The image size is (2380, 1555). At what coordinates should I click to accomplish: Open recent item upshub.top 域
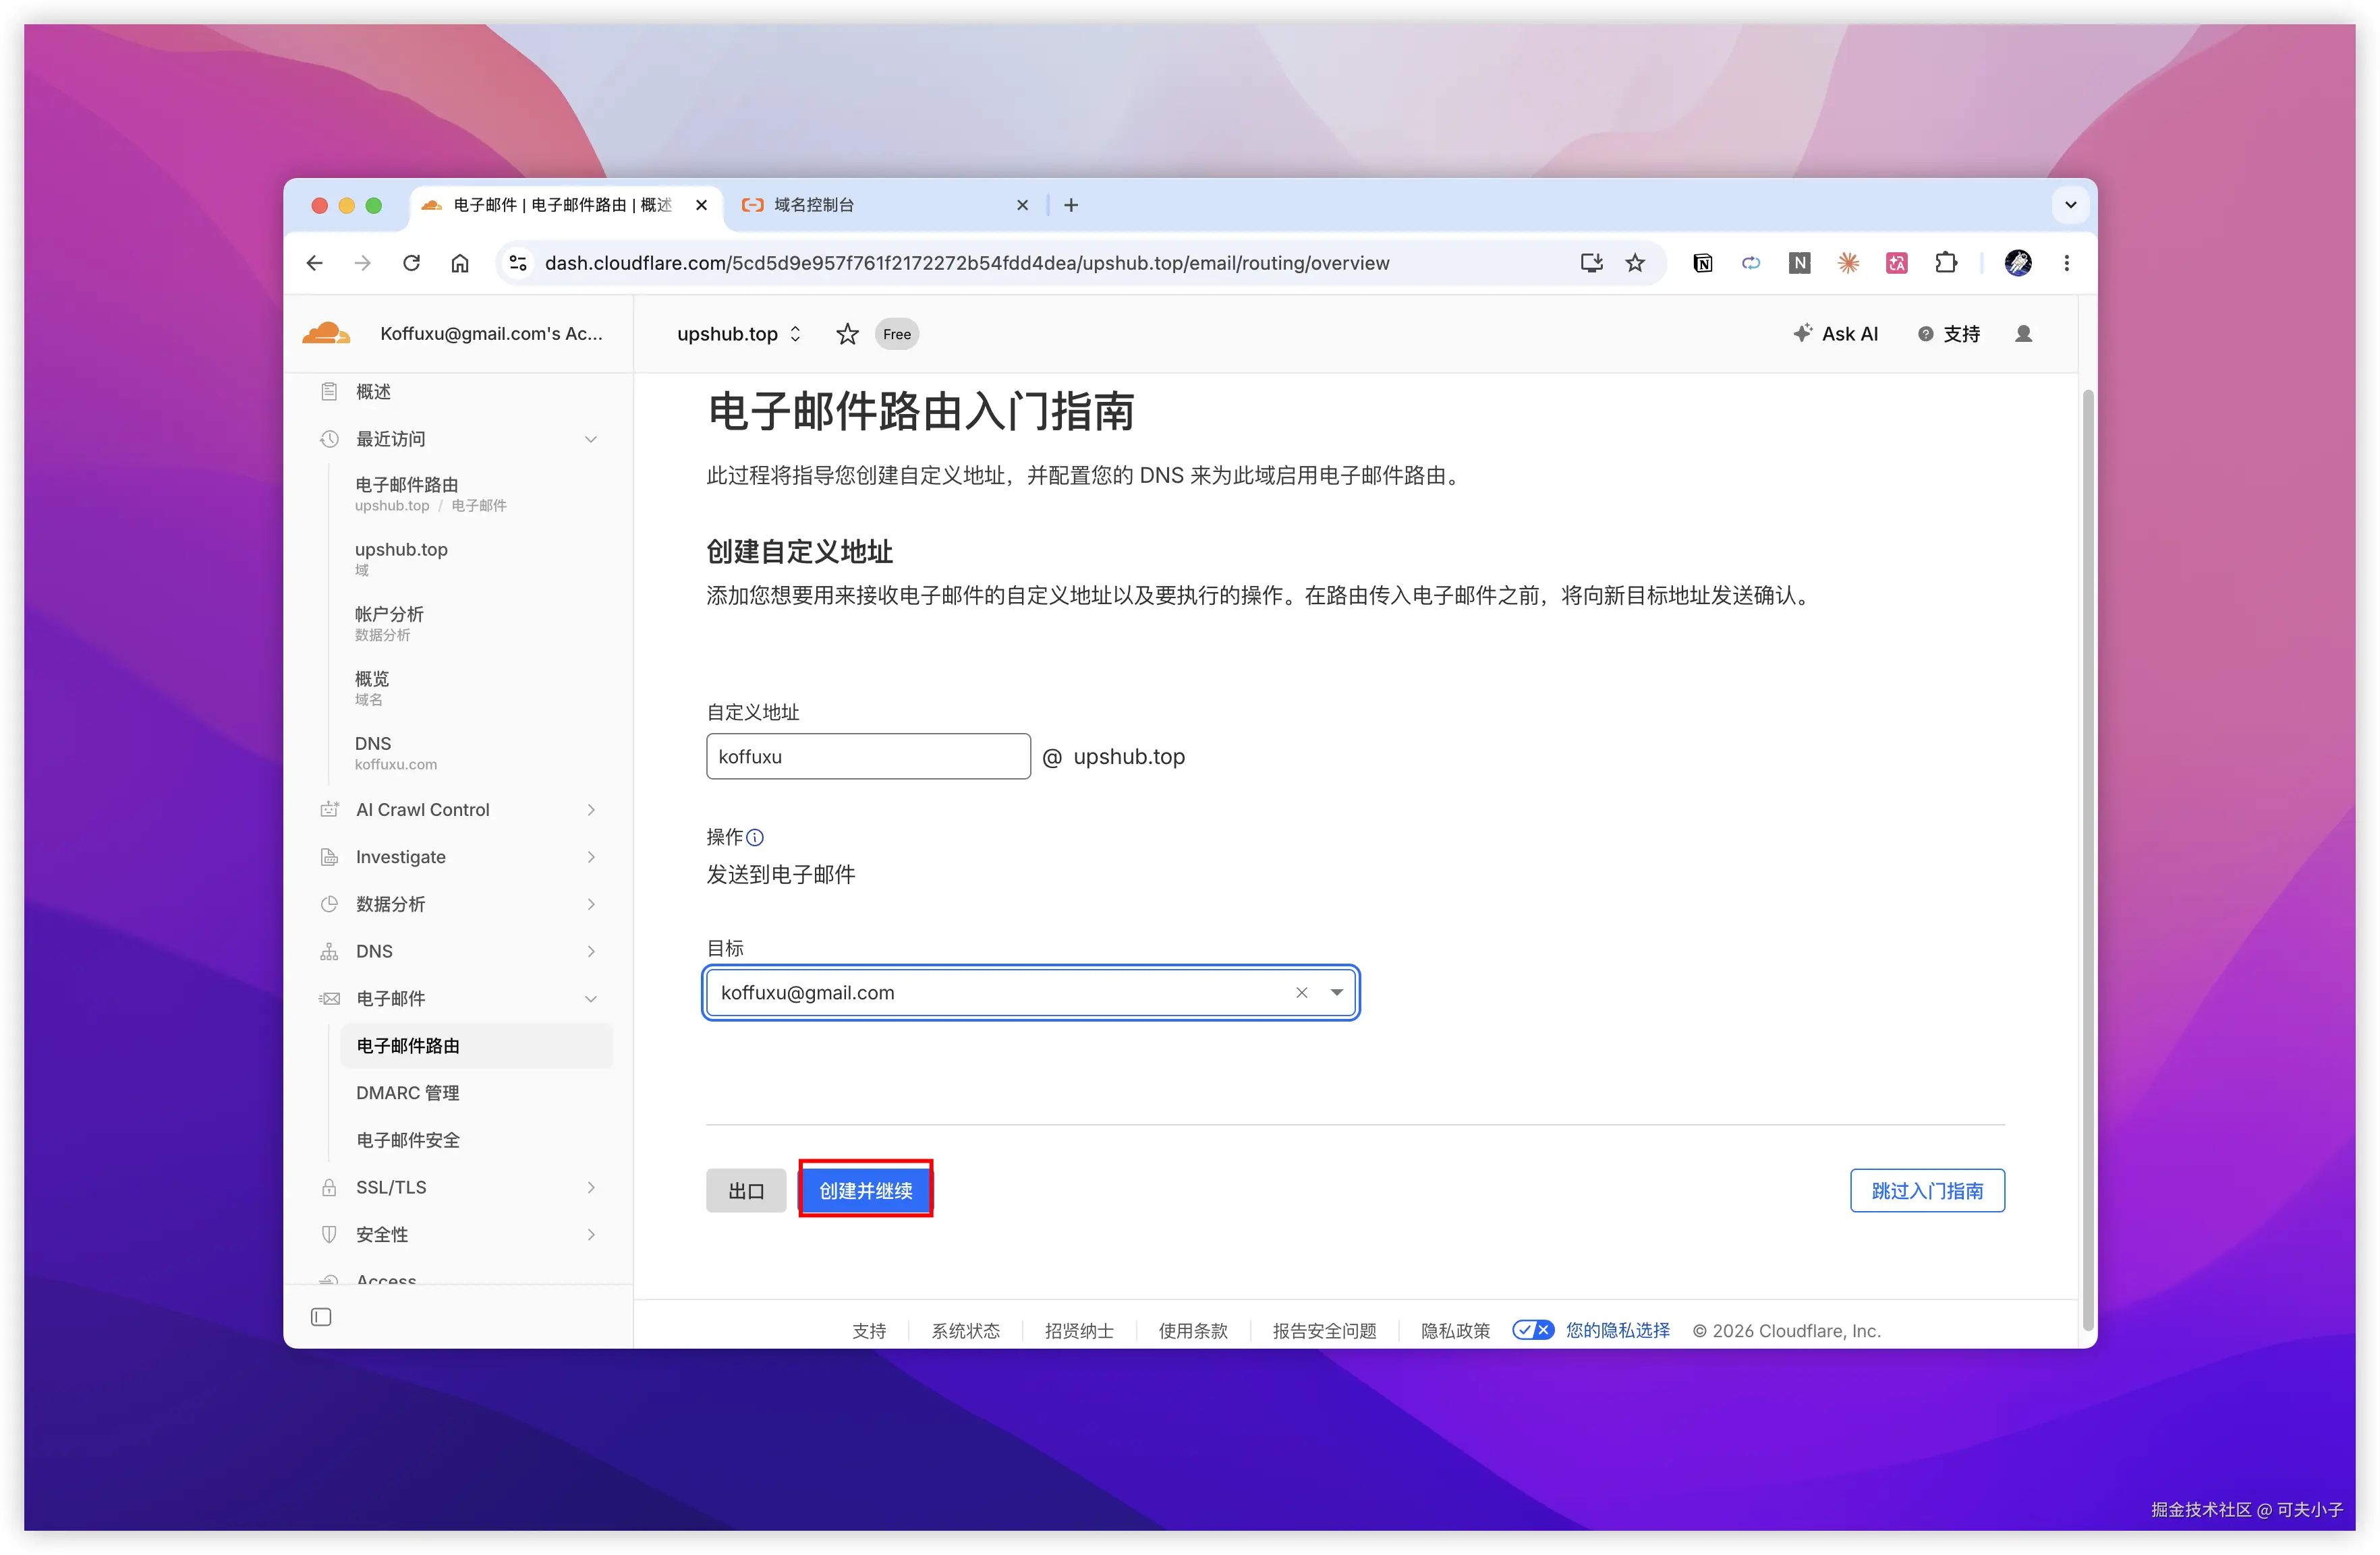(401, 558)
